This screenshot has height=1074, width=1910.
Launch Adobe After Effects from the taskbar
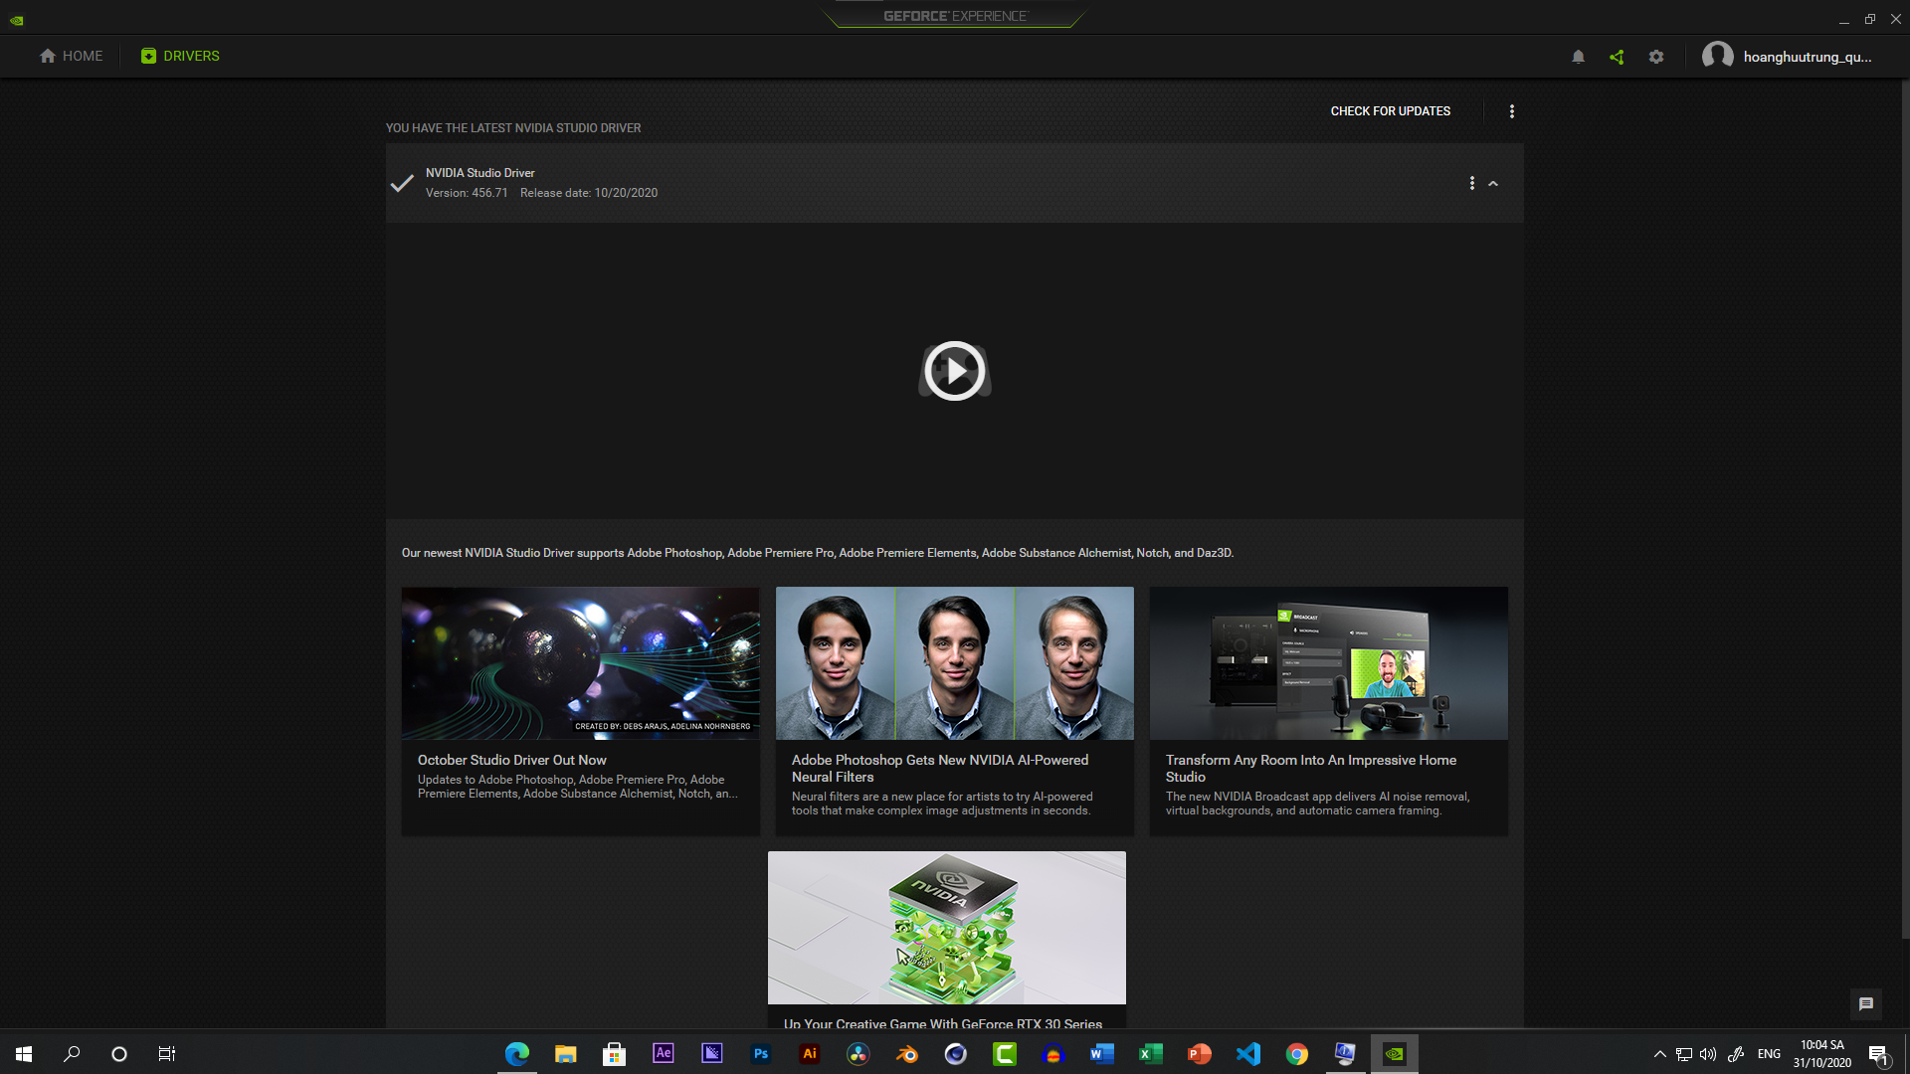[x=664, y=1054]
